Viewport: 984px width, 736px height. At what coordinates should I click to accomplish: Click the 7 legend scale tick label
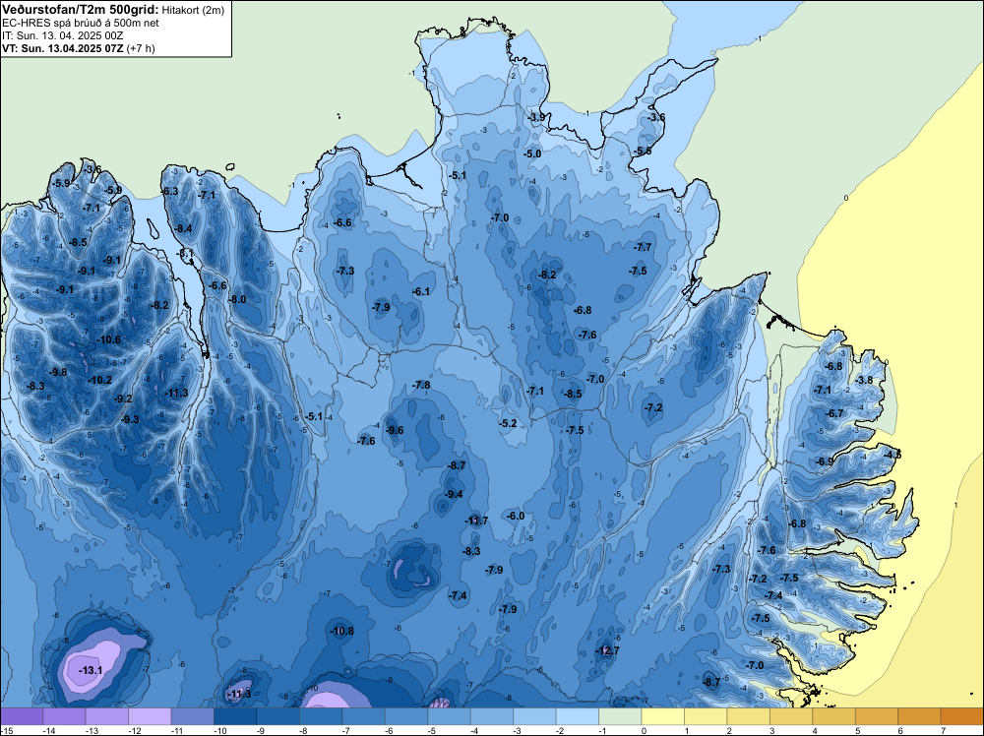pyautogui.click(x=944, y=731)
